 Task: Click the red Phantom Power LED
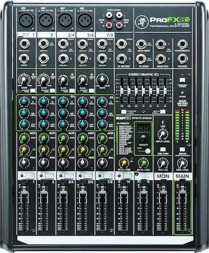[x=182, y=75]
